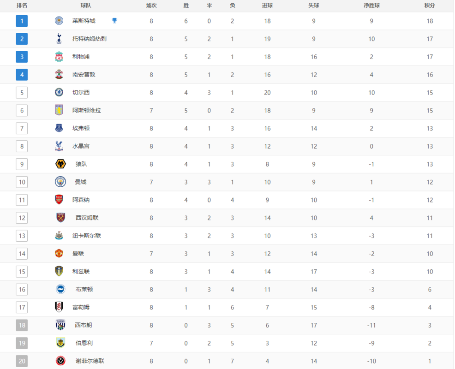Click the 埃弗顿 team name
Screen dimensions: 455x369
[81, 128]
